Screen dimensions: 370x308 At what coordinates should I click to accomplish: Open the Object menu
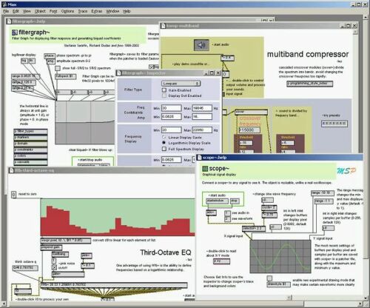pos(40,11)
